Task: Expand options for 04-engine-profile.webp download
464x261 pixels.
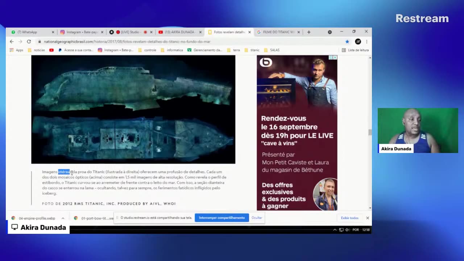Action: click(63, 218)
